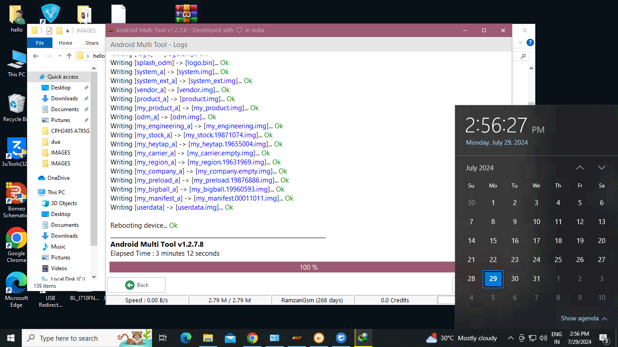Open recent locations dropdown in File Explorer
Image resolution: width=618 pixels, height=347 pixels.
(59, 56)
